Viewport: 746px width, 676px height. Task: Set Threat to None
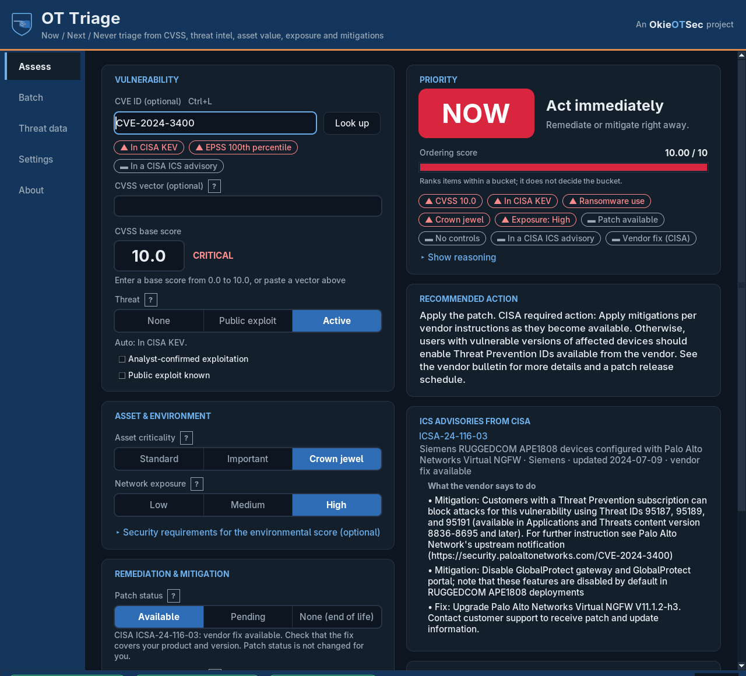[159, 321]
